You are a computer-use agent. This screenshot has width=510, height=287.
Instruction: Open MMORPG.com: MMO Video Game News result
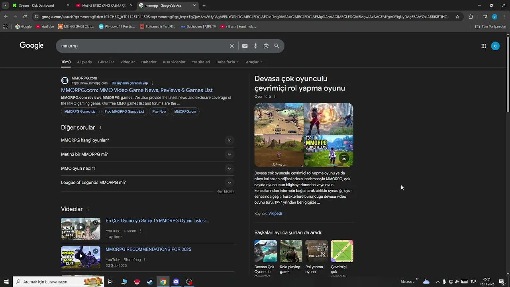click(x=137, y=90)
